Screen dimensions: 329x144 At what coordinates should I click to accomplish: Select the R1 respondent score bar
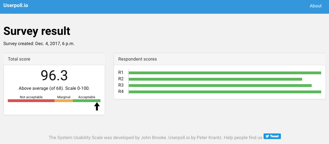(225, 73)
